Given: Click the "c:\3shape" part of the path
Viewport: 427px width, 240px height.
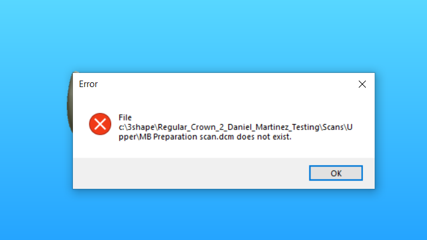Looking at the screenshot, I should point(137,127).
